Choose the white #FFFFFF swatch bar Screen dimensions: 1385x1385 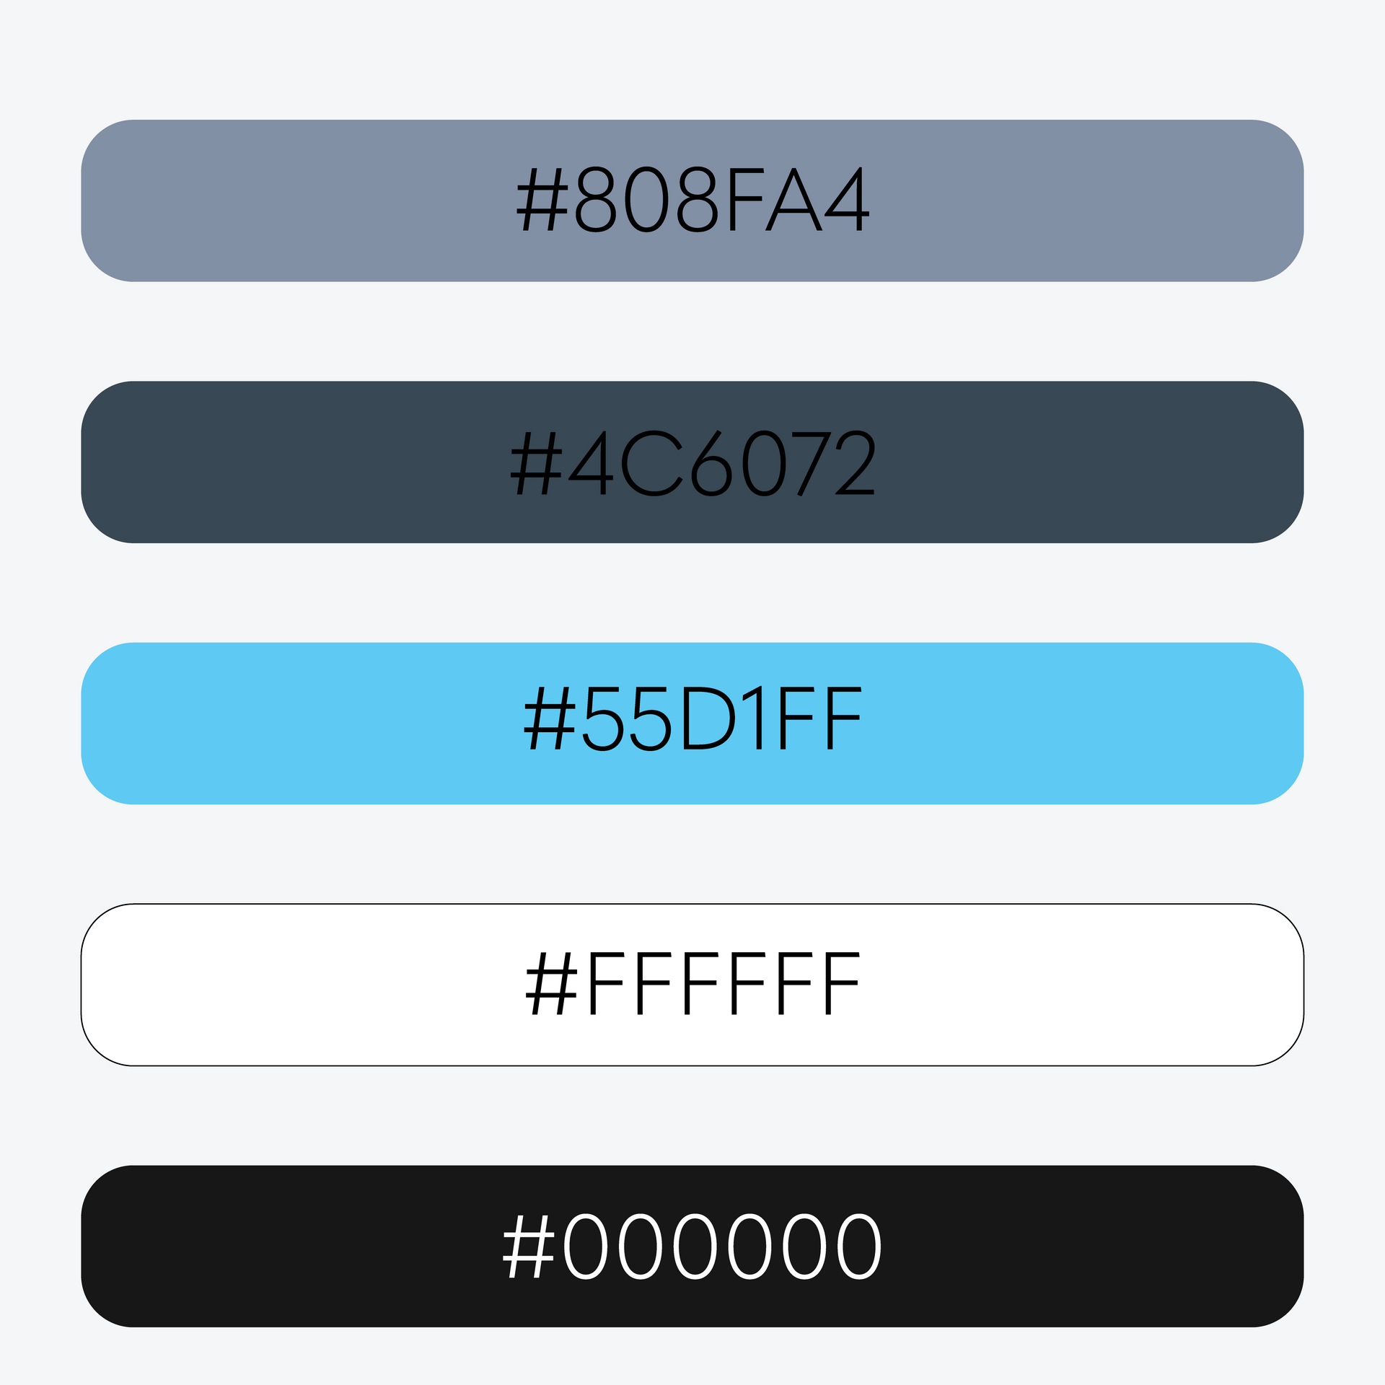tap(289, 984)
